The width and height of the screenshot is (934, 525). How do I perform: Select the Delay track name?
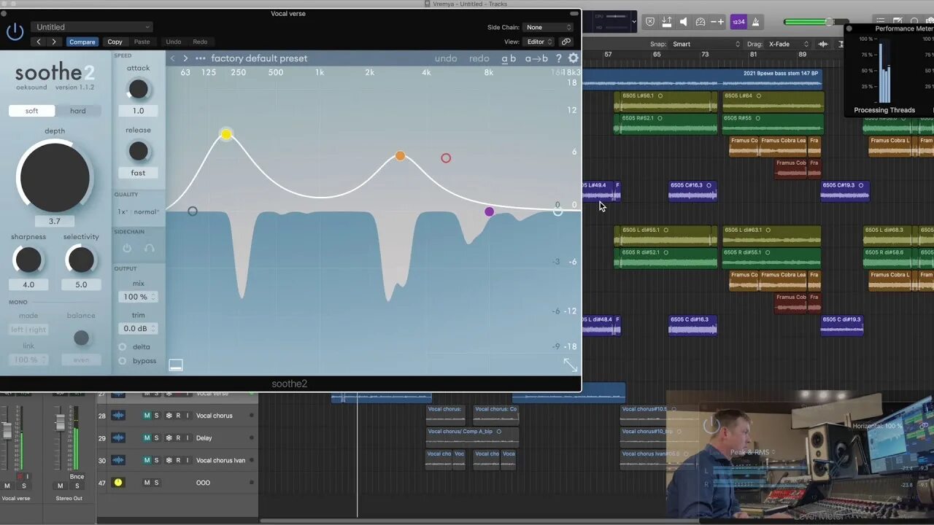coord(204,438)
